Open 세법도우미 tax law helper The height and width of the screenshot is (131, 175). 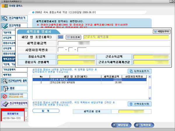162,32
